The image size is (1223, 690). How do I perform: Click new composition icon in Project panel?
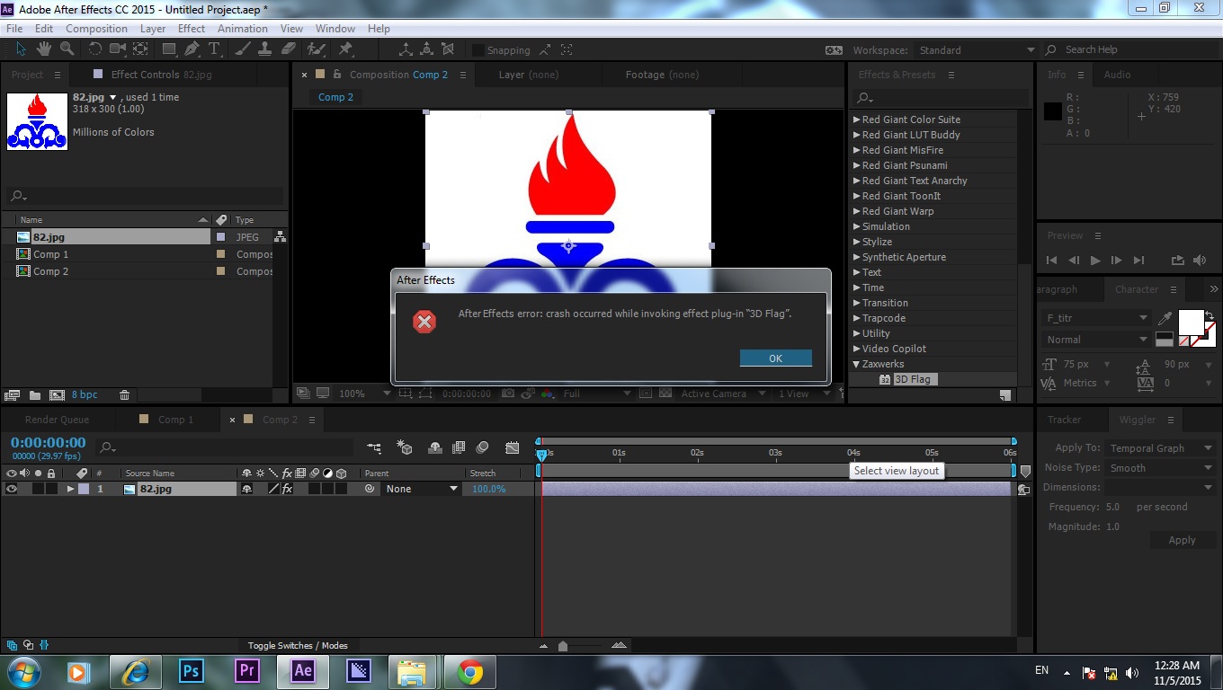(x=57, y=394)
